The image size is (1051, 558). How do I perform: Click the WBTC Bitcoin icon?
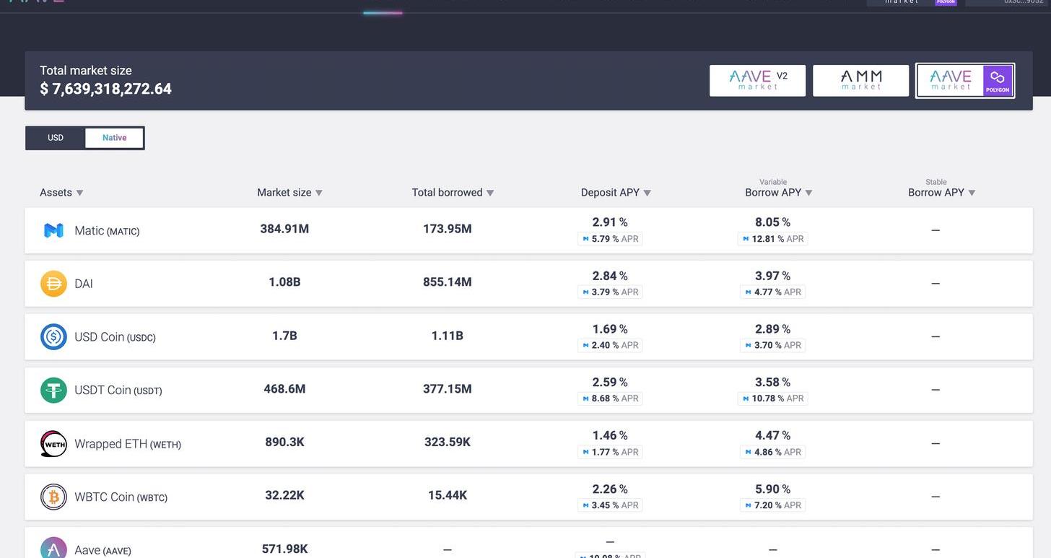coord(53,497)
